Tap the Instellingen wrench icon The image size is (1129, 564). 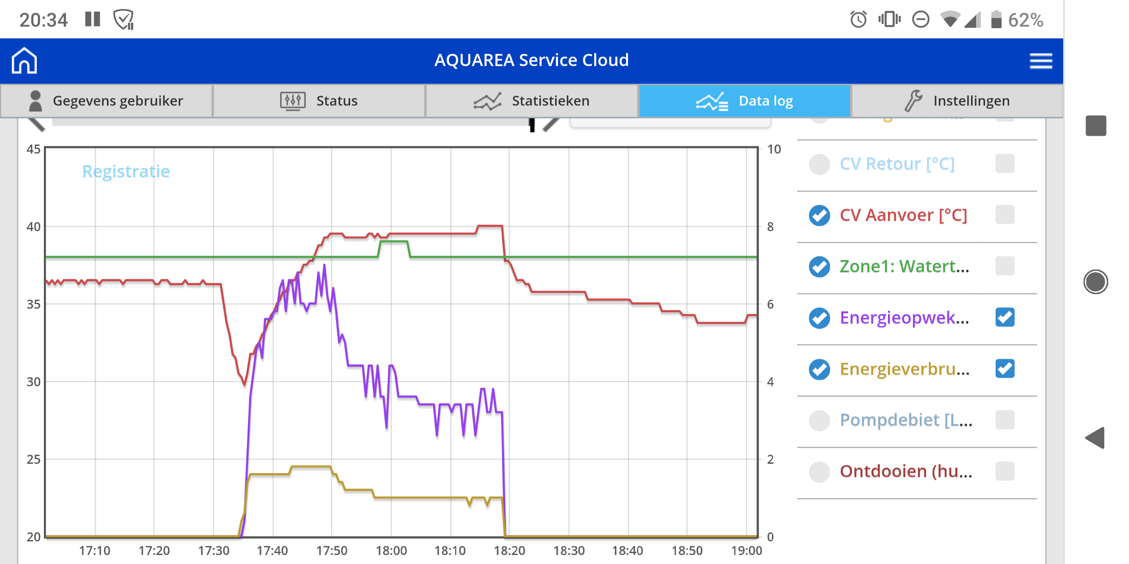(913, 101)
